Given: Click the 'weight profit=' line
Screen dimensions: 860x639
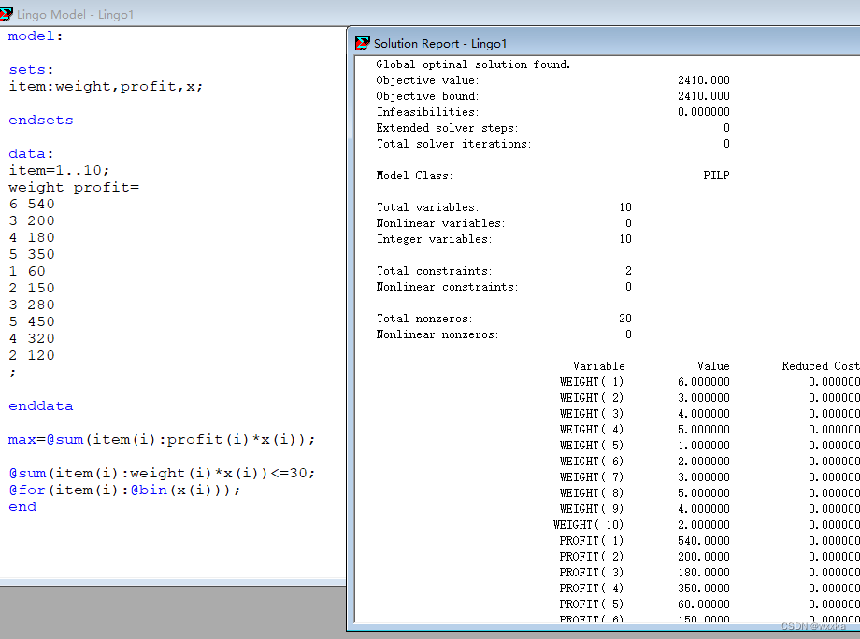Looking at the screenshot, I should coord(74,188).
